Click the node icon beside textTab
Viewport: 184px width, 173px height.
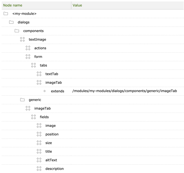[39, 74]
